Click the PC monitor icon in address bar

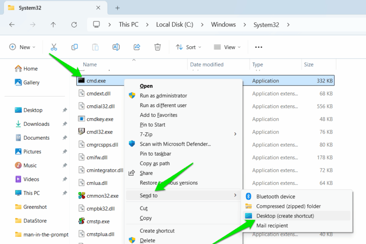tap(97, 25)
